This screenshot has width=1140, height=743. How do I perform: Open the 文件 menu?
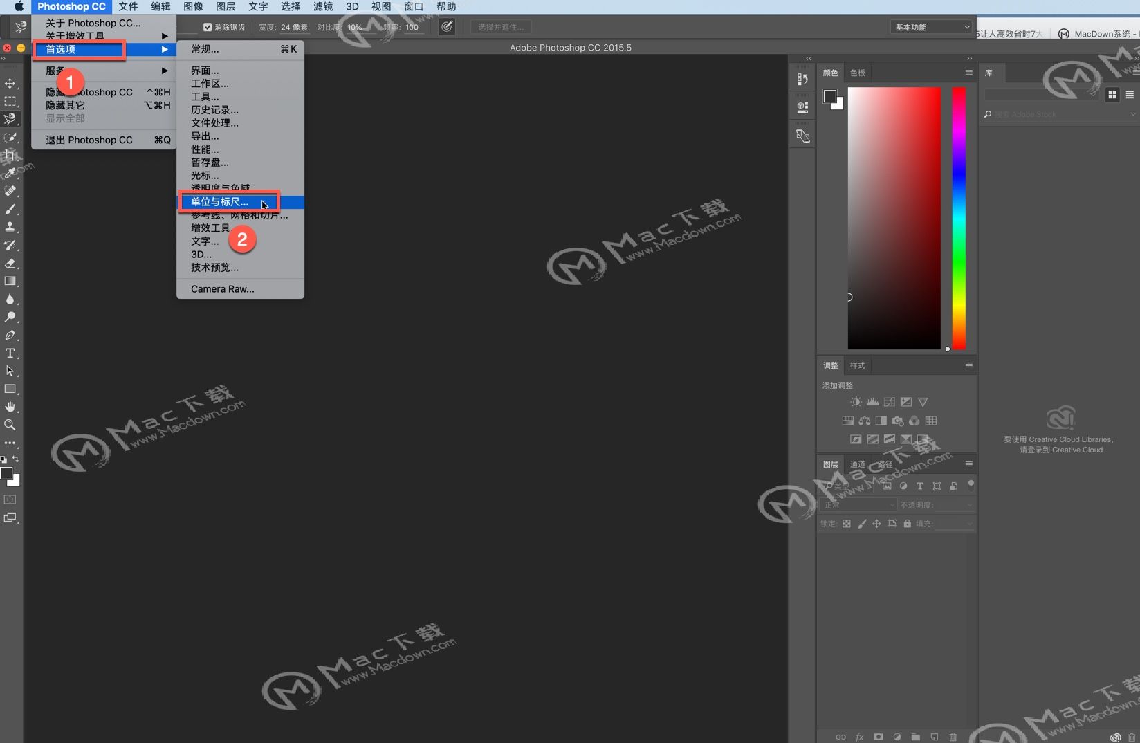coord(128,6)
